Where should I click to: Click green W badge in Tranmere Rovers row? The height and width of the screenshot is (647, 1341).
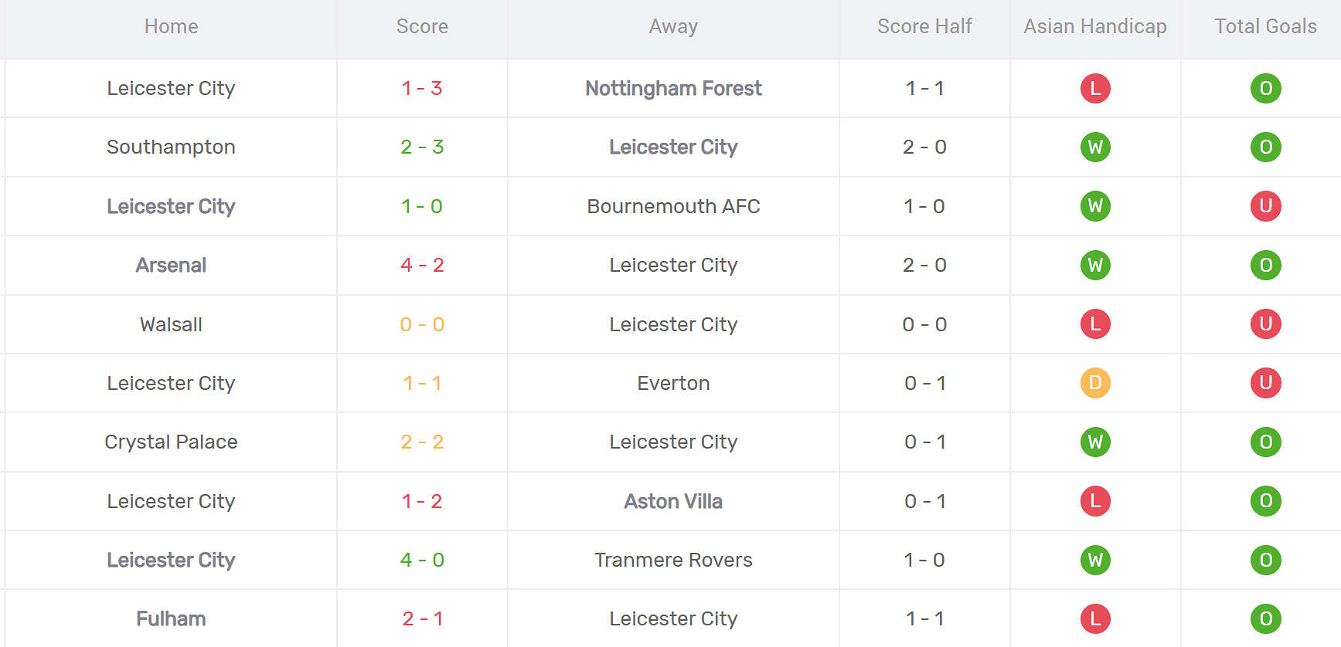click(x=1094, y=560)
